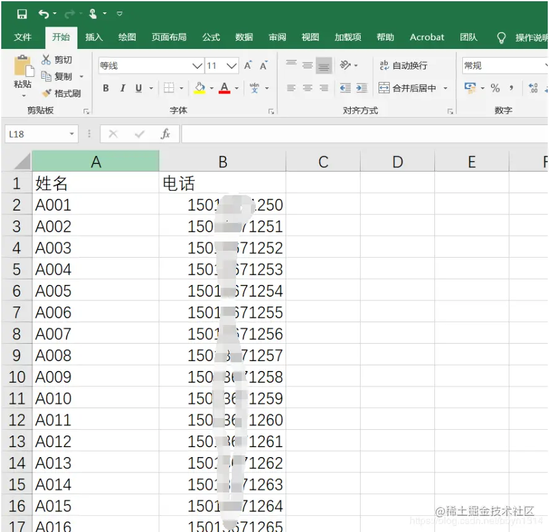Open the font settings dialog launcher
549x532 pixels.
click(x=271, y=111)
